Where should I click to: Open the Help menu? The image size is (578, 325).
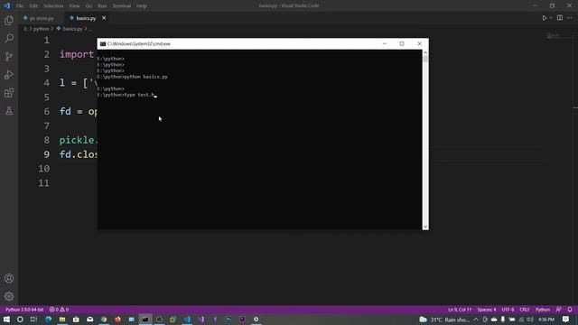click(141, 6)
